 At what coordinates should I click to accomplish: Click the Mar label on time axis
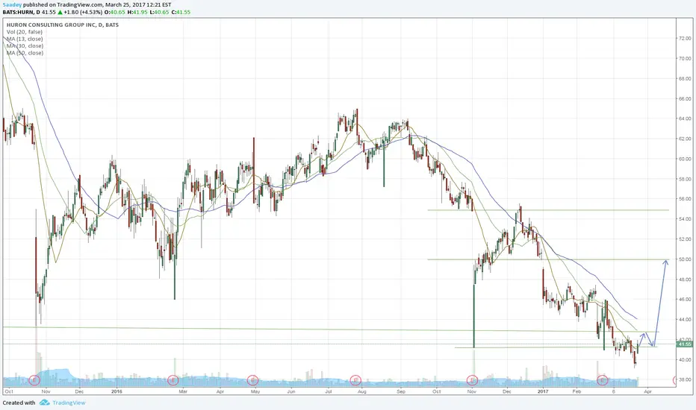point(183,391)
